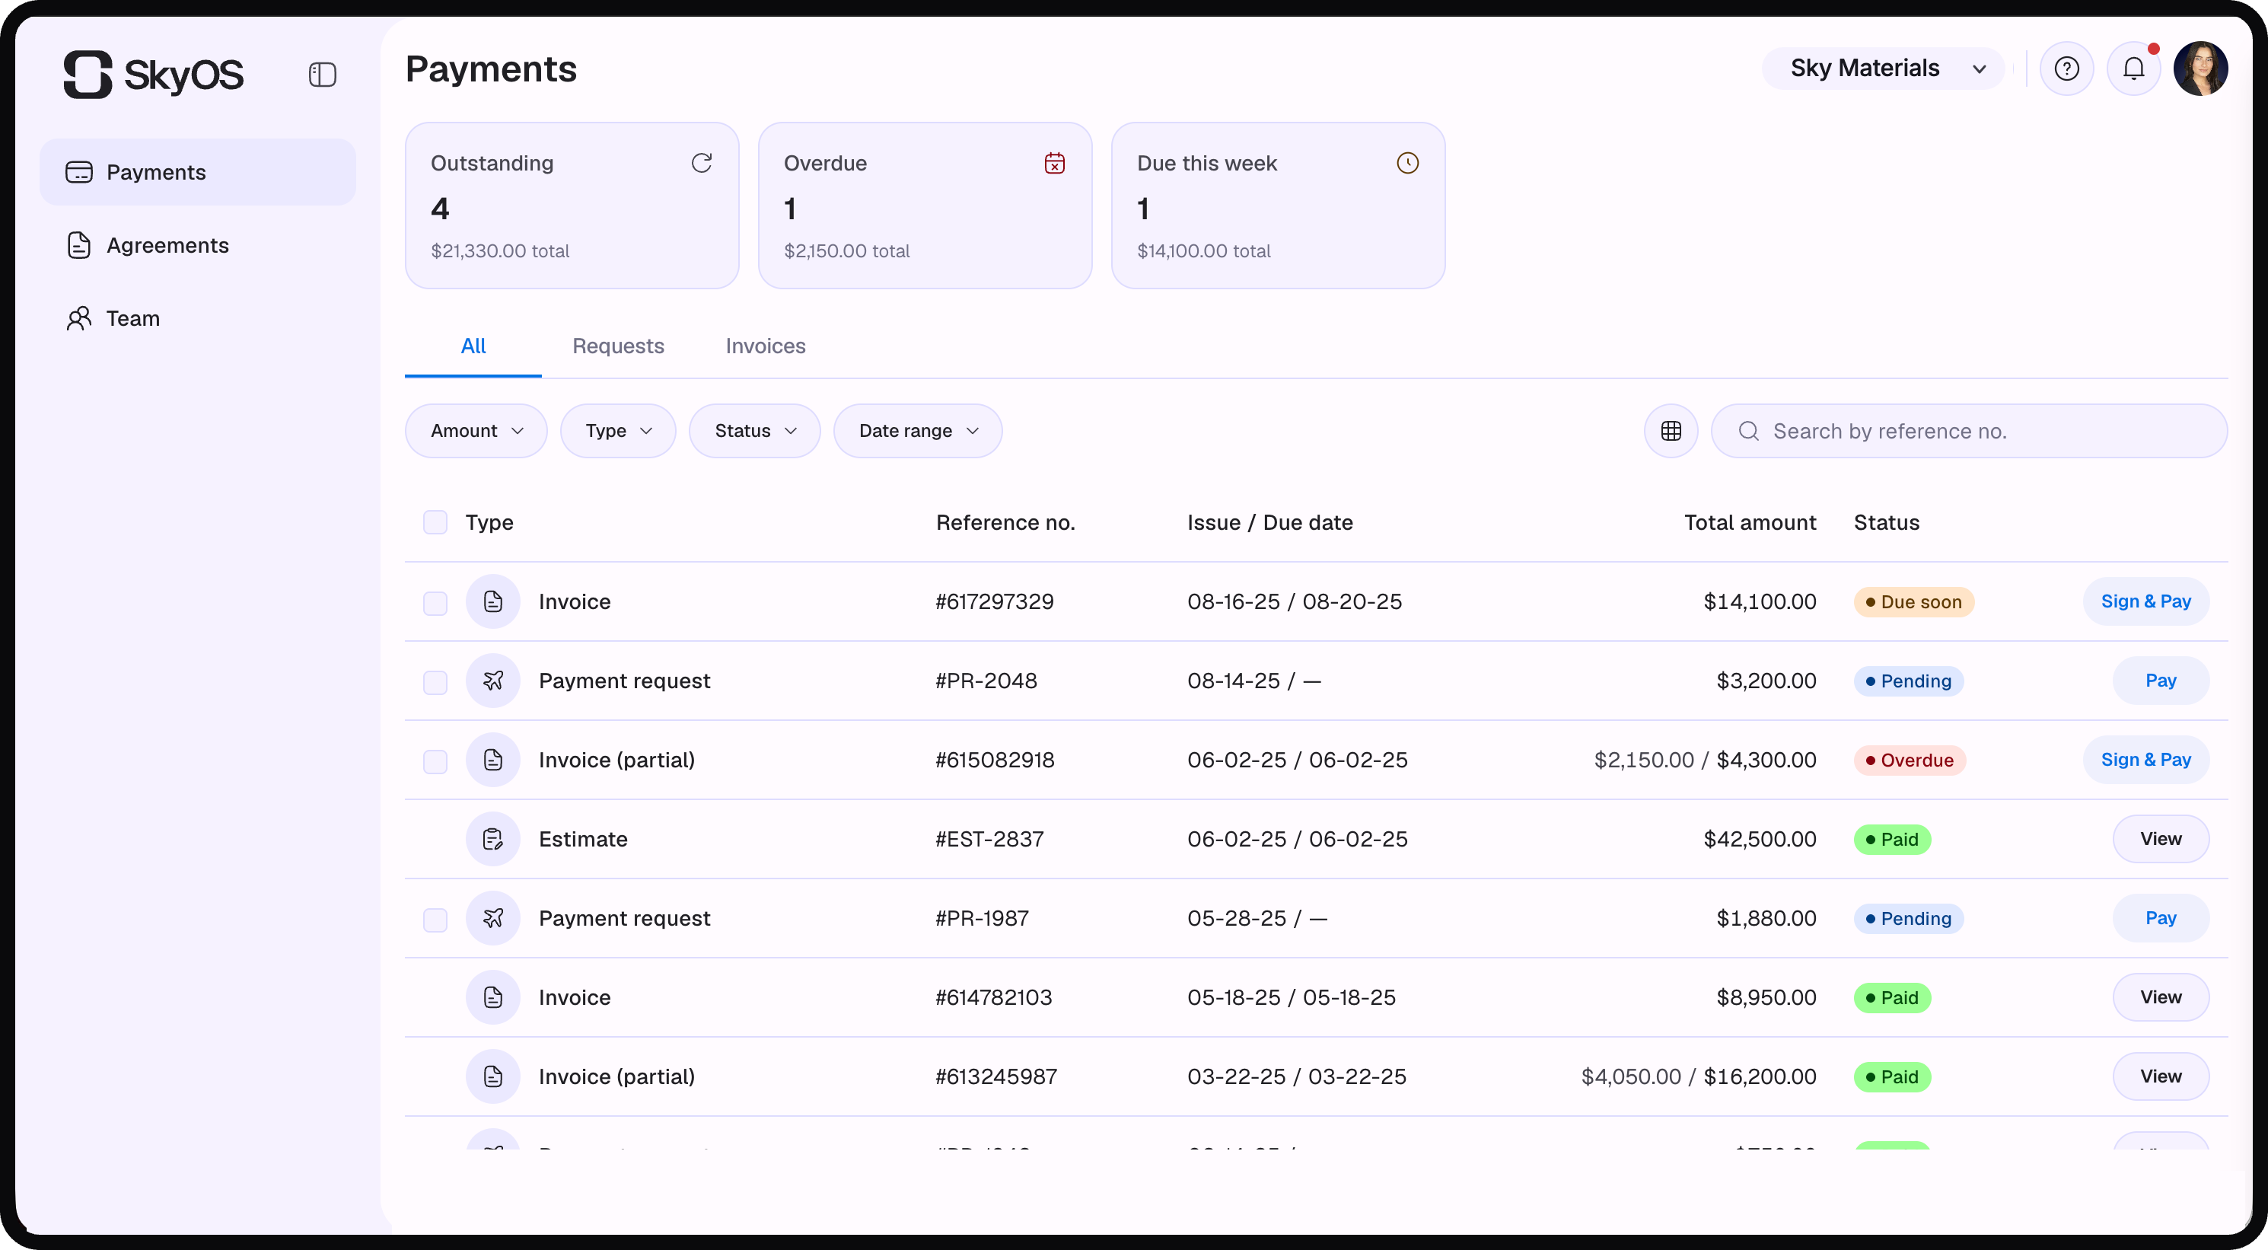Click the Team people icon
This screenshot has width=2268, height=1250.
[79, 318]
